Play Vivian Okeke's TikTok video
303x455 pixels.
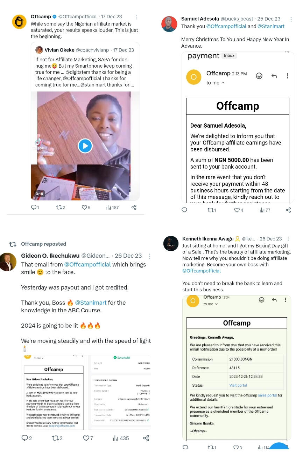click(85, 146)
